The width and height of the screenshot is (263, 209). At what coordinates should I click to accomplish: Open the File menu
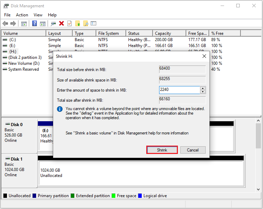pos(7,15)
